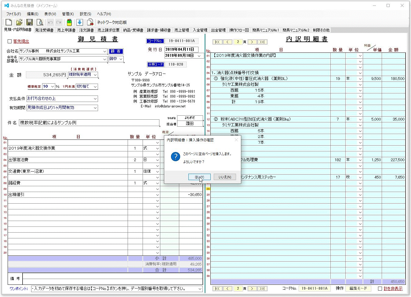This screenshot has width=411, height=297.
Task: Open the ヘルプ(H) menu
Action: pyautogui.click(x=104, y=14)
